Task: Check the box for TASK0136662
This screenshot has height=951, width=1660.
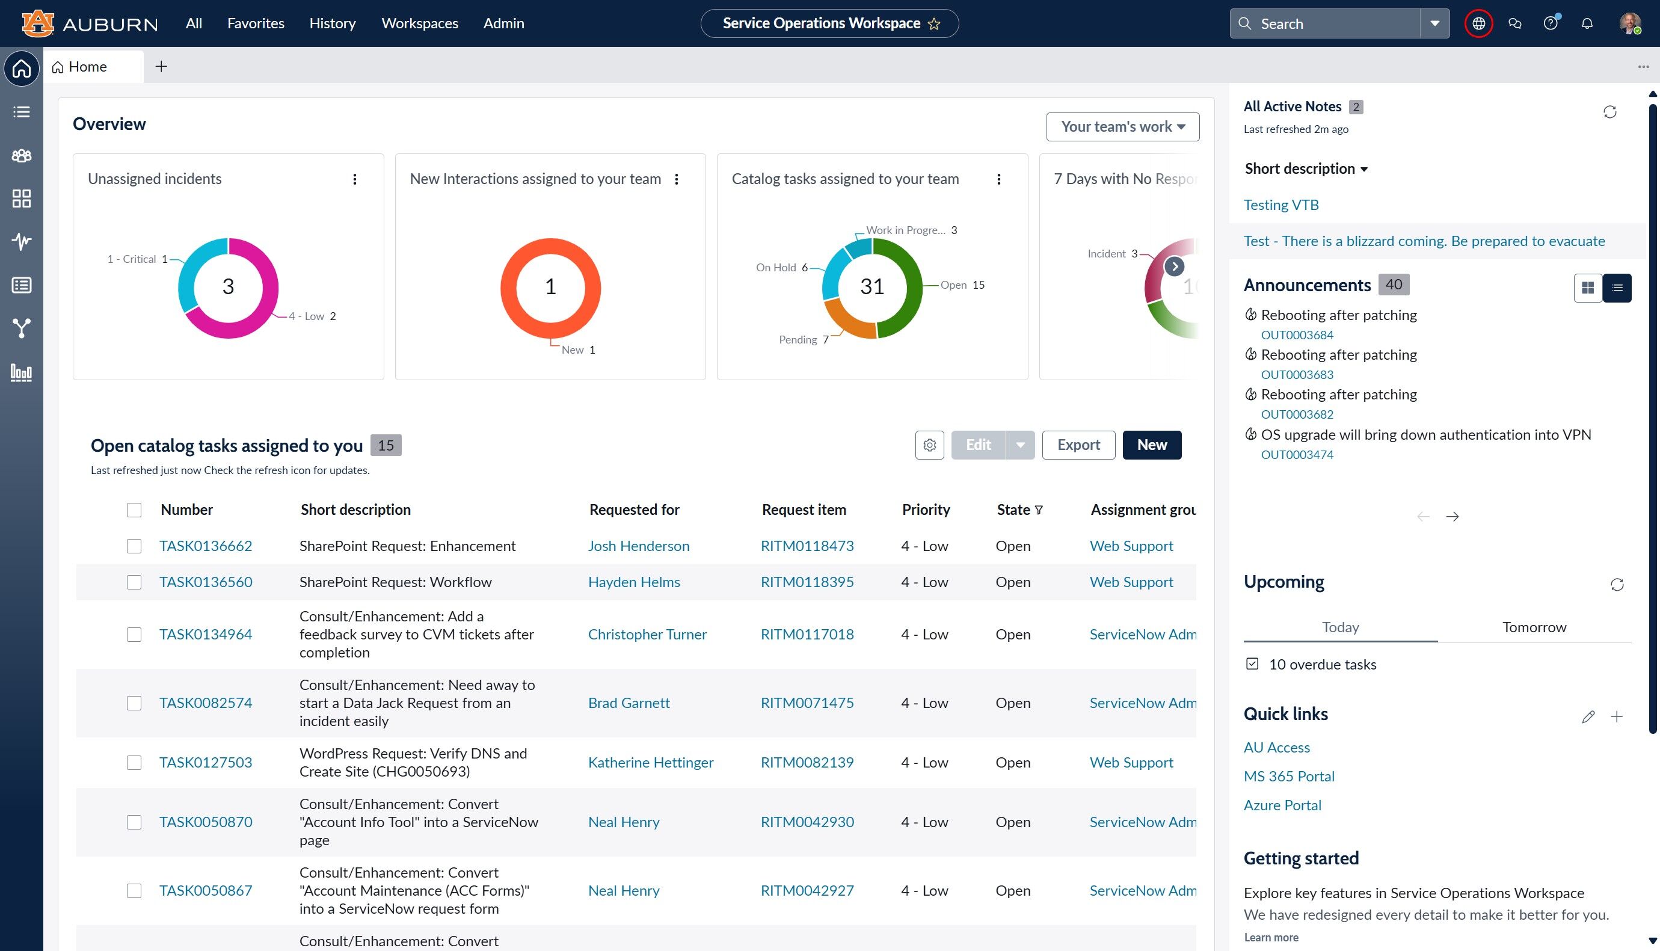Action: coord(134,546)
